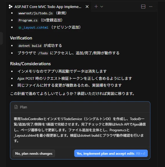Click the Ajax POST token risk item
165x167 pixels.
75,78
